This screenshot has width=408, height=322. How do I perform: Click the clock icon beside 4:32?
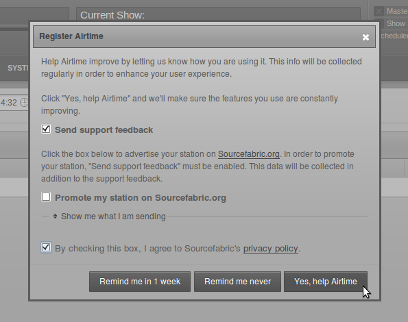pyautogui.click(x=25, y=102)
